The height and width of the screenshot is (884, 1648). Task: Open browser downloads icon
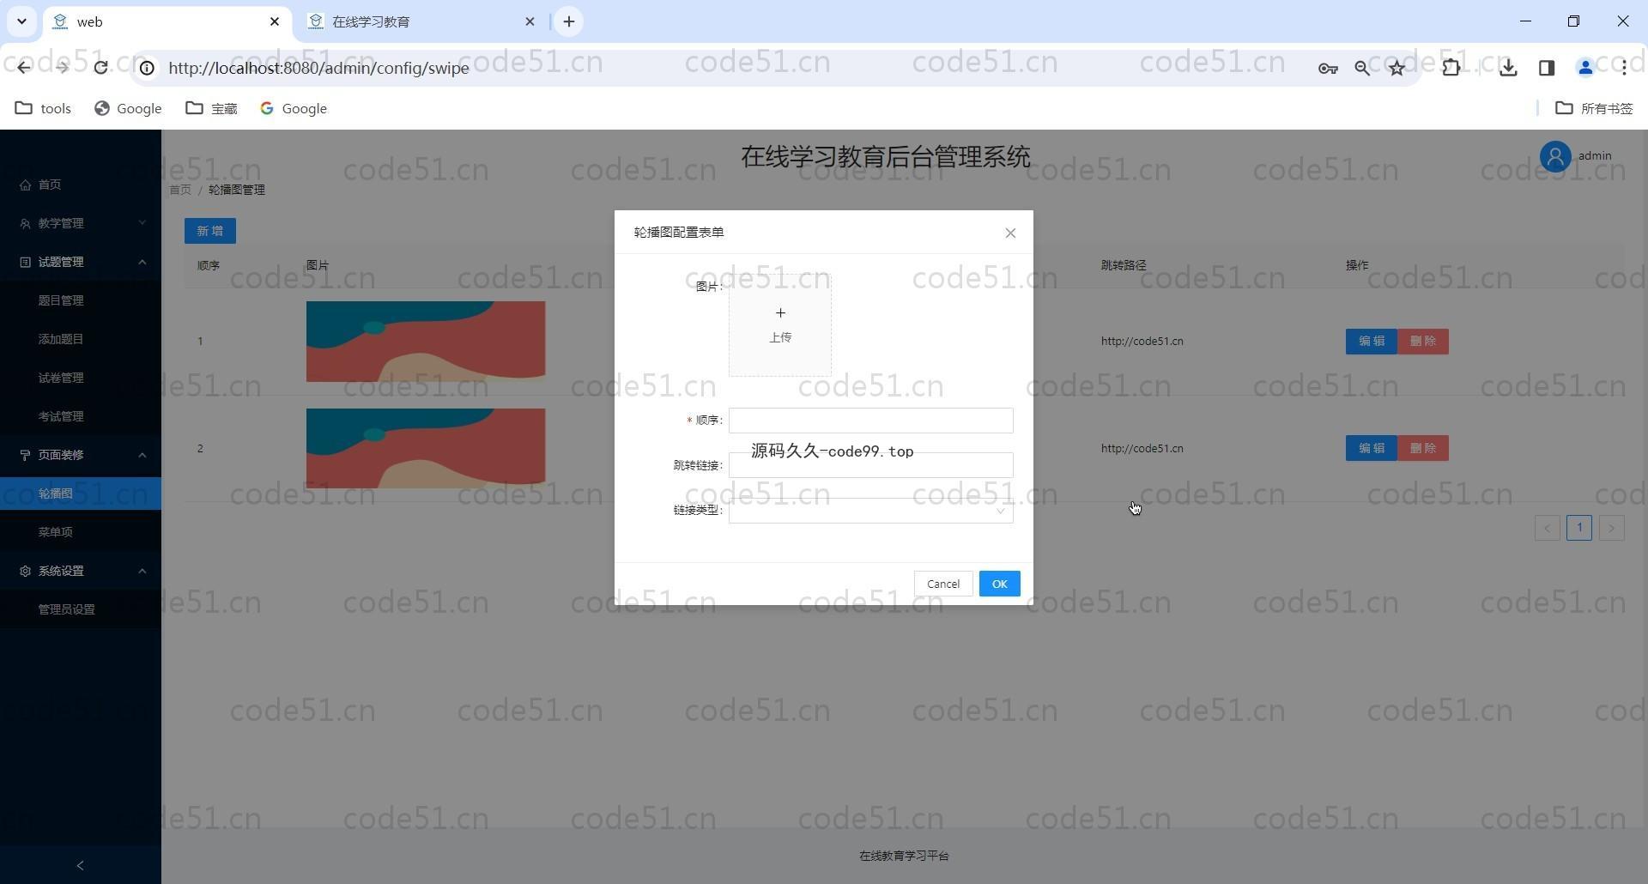1507,68
